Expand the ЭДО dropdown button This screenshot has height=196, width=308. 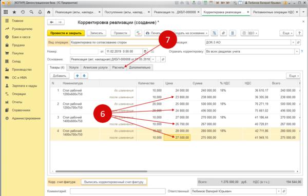click(249, 33)
